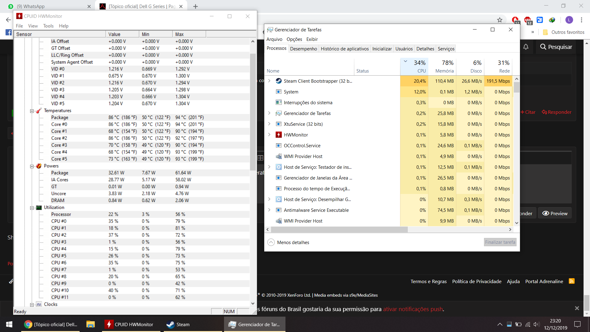Click the Pesquisar search icon
Image resolution: width=590 pixels, height=332 pixels.
pos(543,47)
